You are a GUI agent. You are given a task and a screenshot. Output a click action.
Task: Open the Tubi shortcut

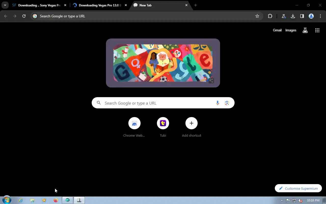pos(163,127)
